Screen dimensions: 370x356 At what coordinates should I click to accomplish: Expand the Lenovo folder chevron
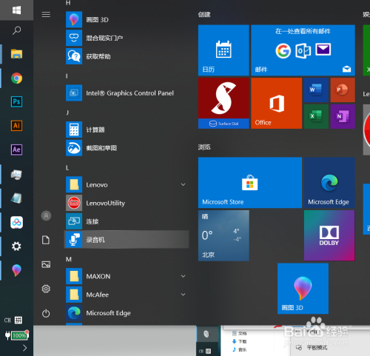(183, 184)
